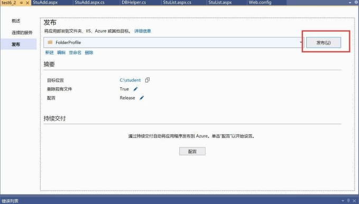
Task: Click the 配置 continuous delivery button
Action: [192, 151]
